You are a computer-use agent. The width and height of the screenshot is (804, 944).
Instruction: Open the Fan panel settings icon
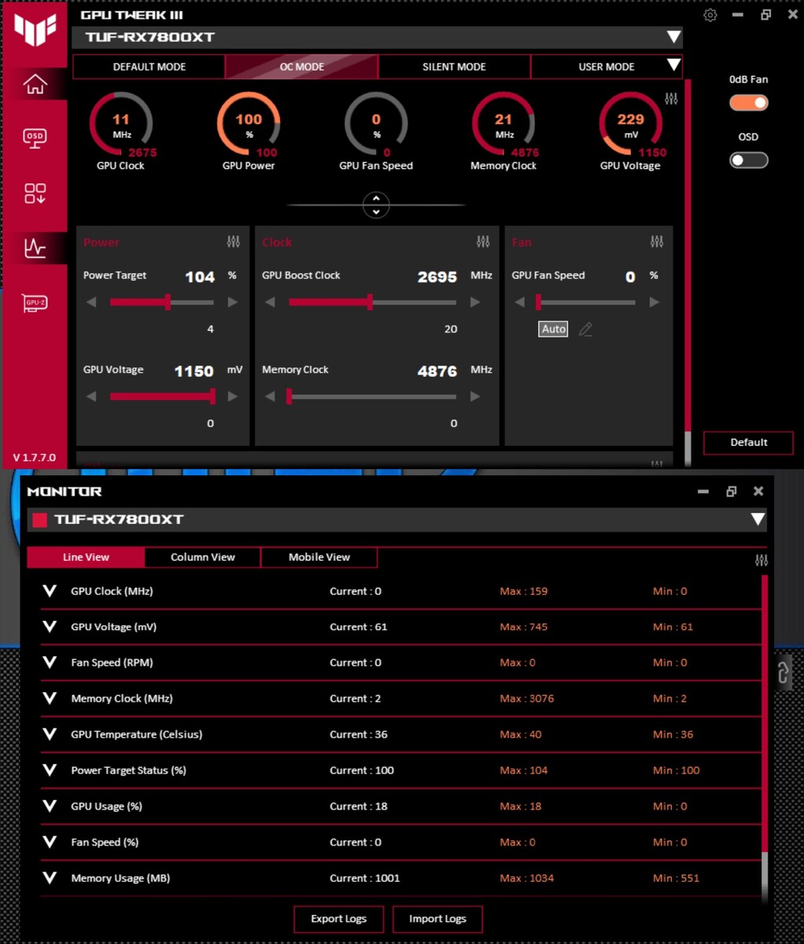(657, 242)
